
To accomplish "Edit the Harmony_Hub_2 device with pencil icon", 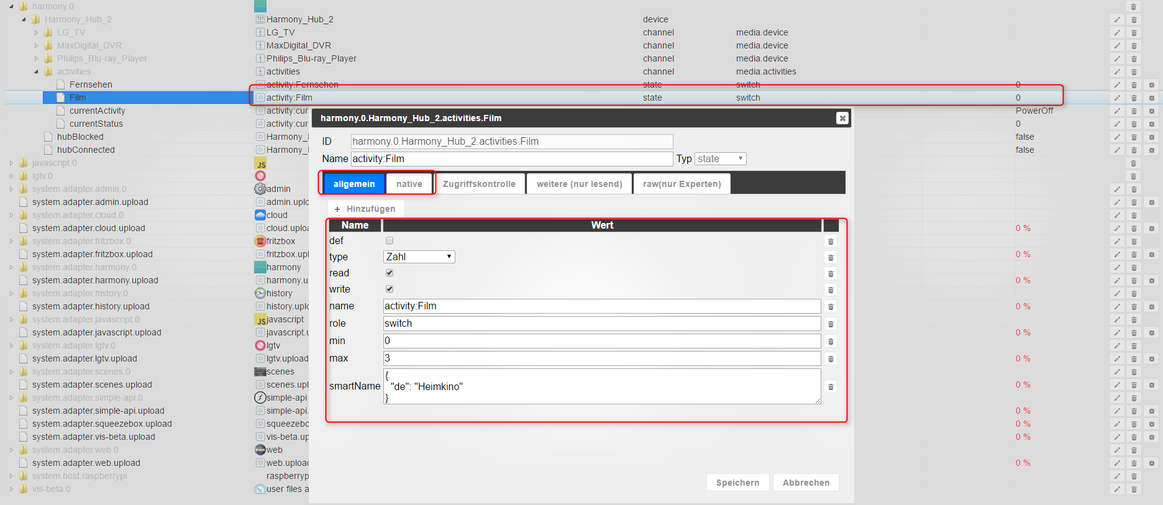I will click(x=1117, y=19).
